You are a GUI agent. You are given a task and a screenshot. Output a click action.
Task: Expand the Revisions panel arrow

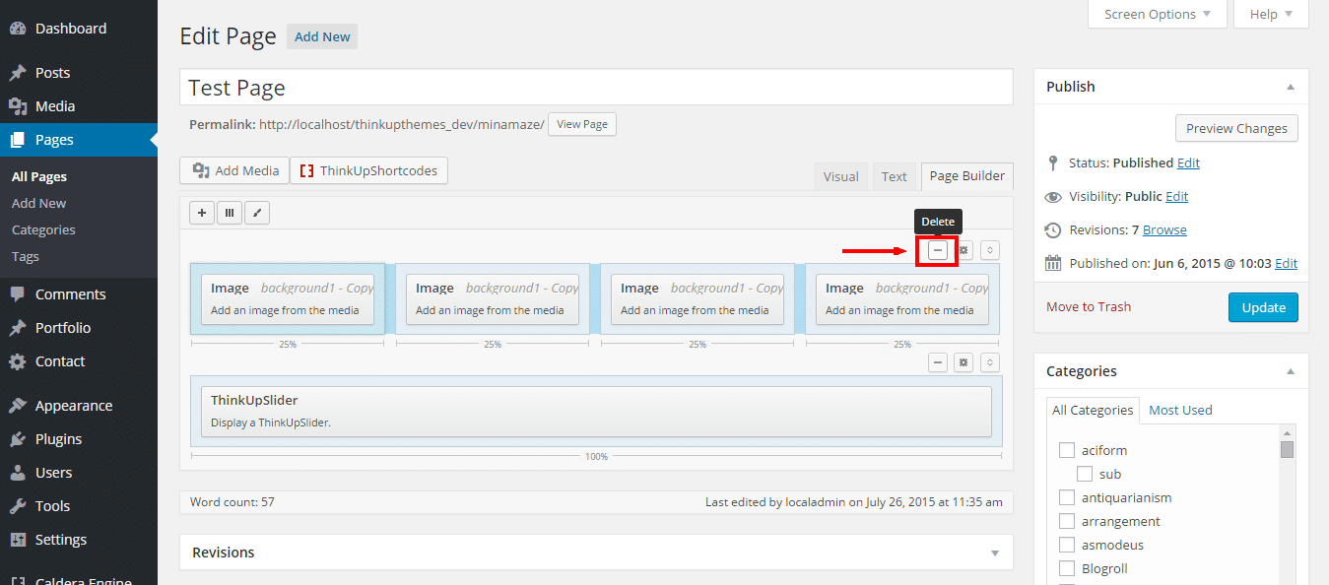[x=995, y=552]
